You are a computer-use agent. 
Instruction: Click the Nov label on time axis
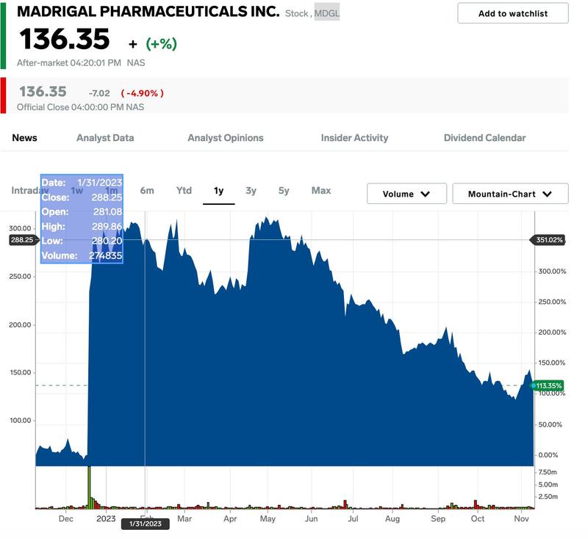(x=521, y=519)
